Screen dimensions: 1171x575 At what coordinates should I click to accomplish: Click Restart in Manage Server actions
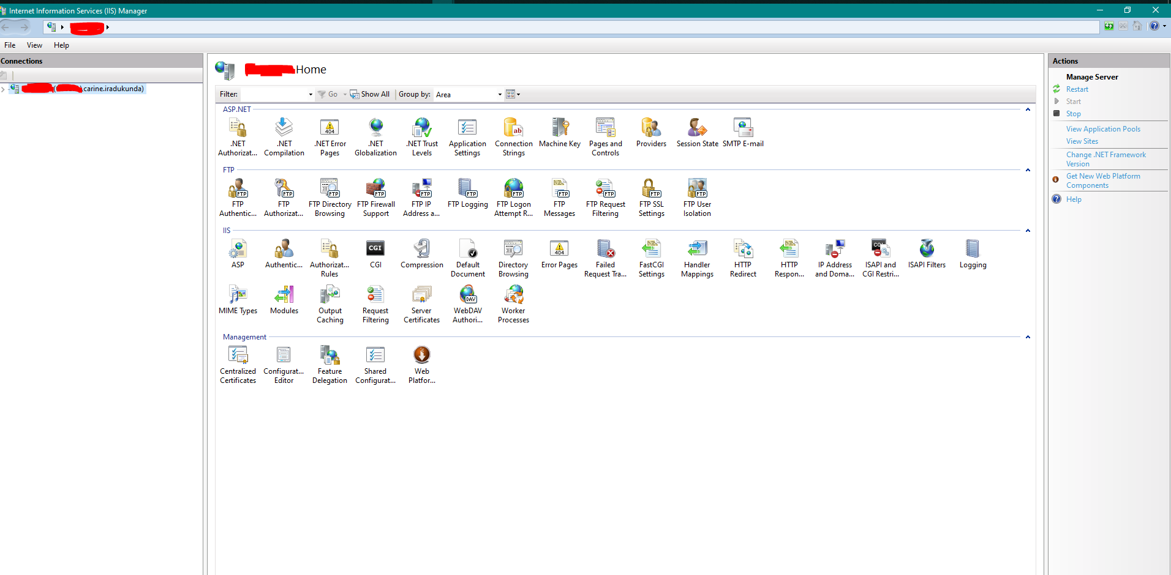click(x=1077, y=89)
